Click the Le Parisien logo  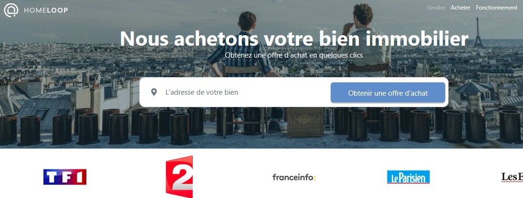[408, 177]
